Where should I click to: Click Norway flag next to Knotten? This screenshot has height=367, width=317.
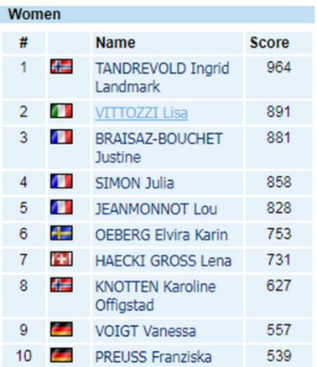[x=61, y=285]
